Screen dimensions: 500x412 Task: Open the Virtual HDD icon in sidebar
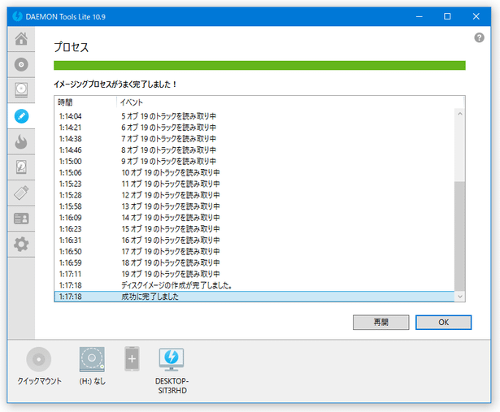click(21, 167)
